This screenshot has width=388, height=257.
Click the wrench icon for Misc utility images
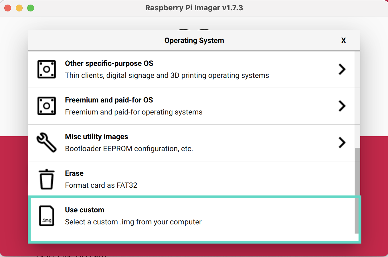coord(47,142)
